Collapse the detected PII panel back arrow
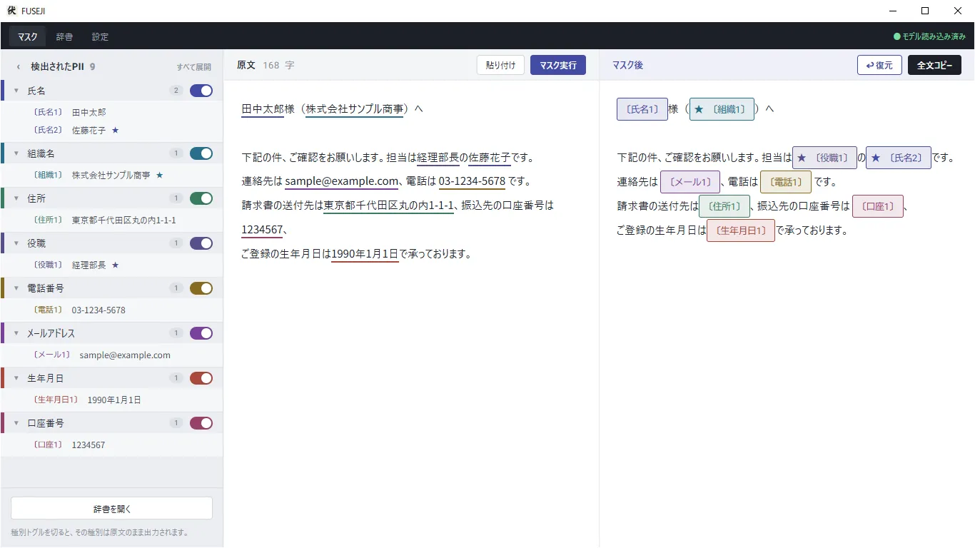This screenshot has width=975, height=548. (19, 67)
